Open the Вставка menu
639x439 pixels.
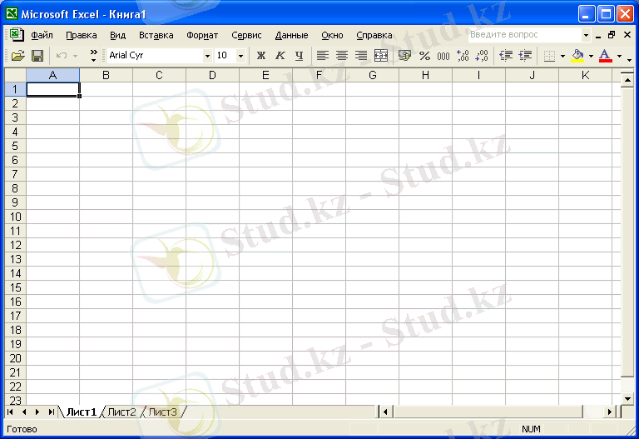point(156,35)
